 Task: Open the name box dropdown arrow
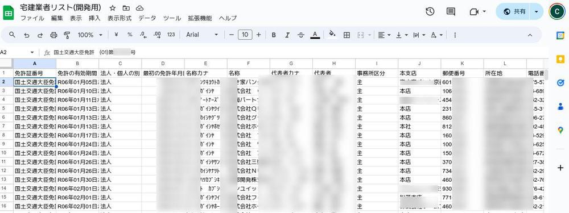click(32, 52)
